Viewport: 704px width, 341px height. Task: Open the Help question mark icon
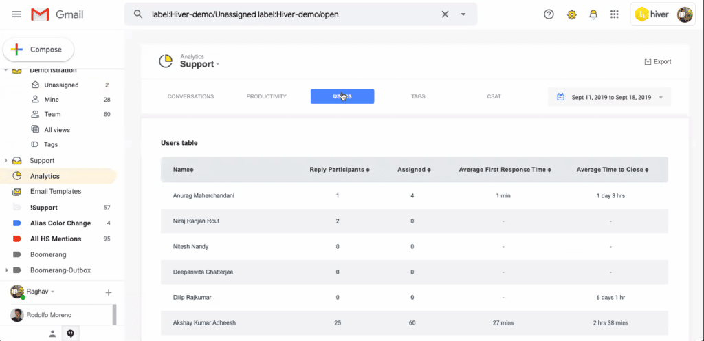(549, 14)
